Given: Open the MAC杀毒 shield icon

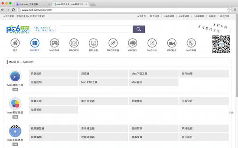Looking at the screenshot, I should click(191, 43).
